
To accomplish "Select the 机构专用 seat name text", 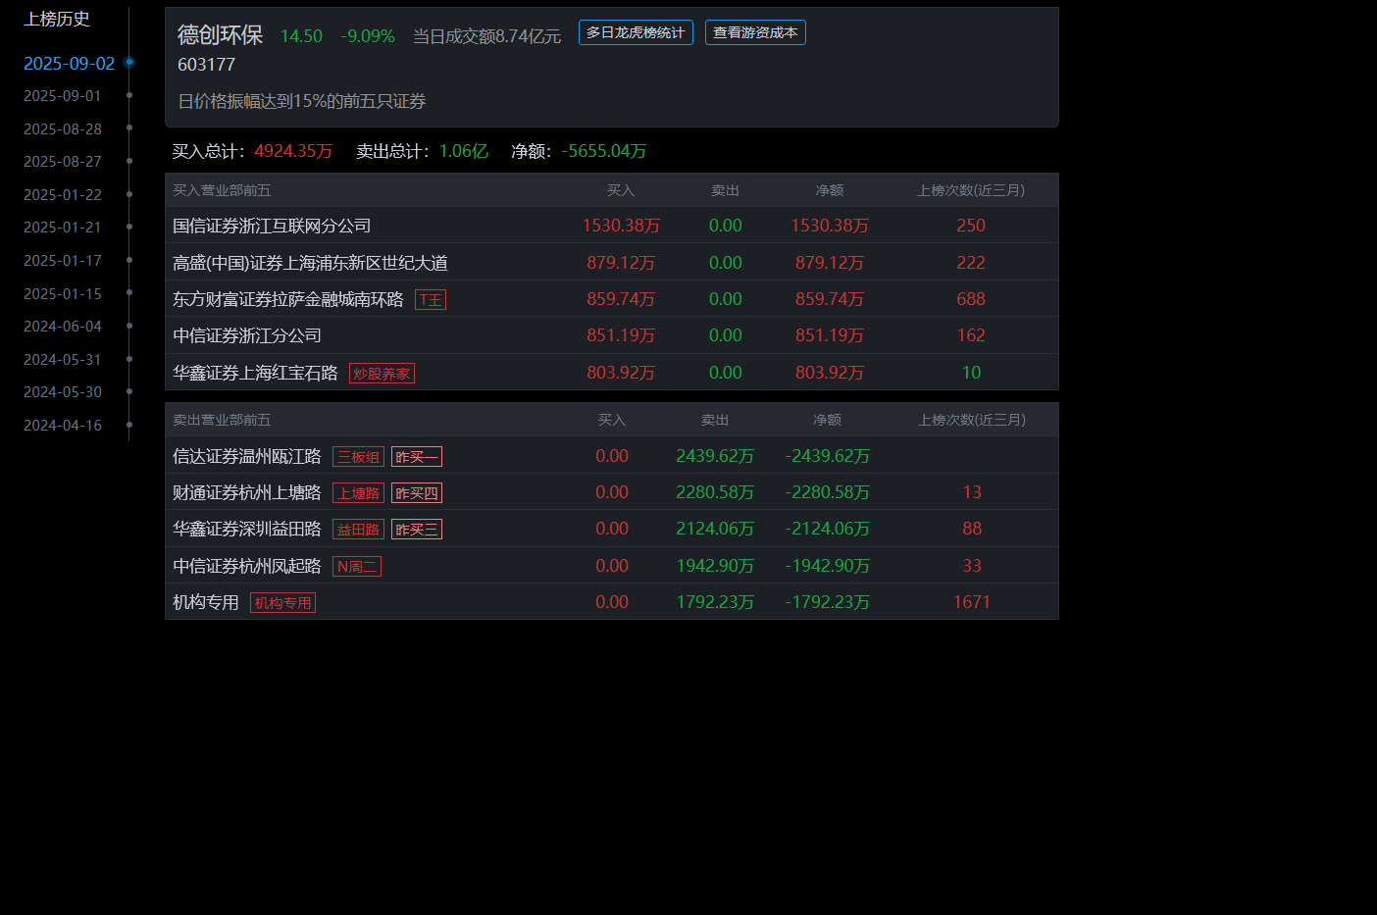I will point(206,602).
